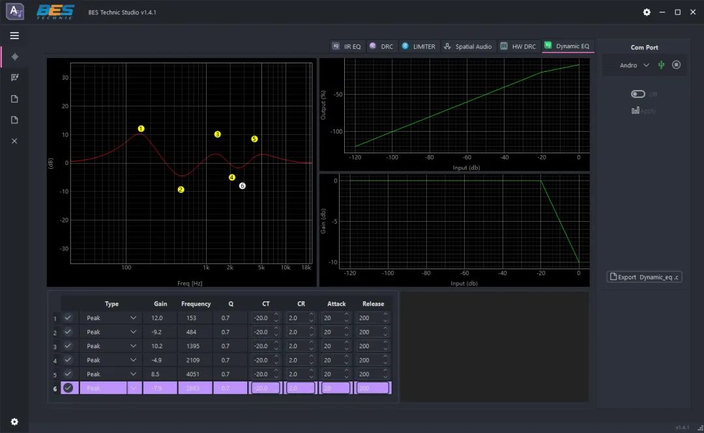
Task: Open the hamburger menu in the sidebar
Action: click(x=14, y=36)
